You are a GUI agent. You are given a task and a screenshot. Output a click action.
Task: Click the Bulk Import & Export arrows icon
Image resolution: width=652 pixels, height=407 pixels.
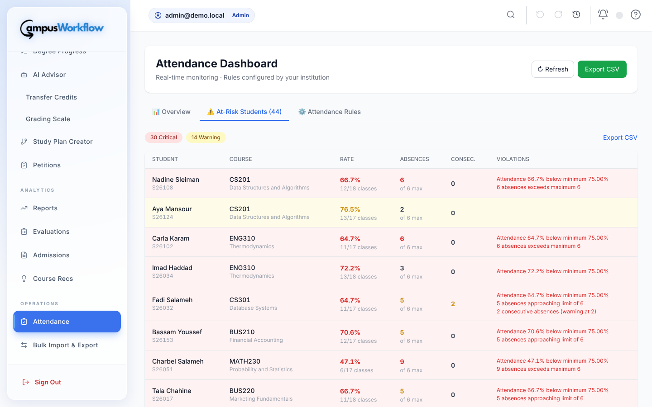[x=24, y=345]
